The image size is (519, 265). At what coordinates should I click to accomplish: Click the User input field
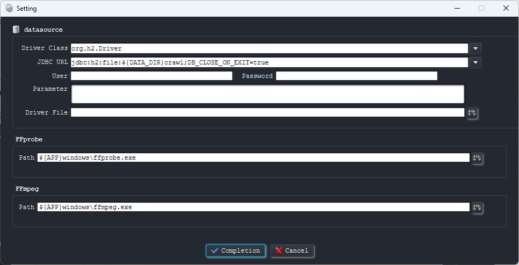[x=152, y=76]
